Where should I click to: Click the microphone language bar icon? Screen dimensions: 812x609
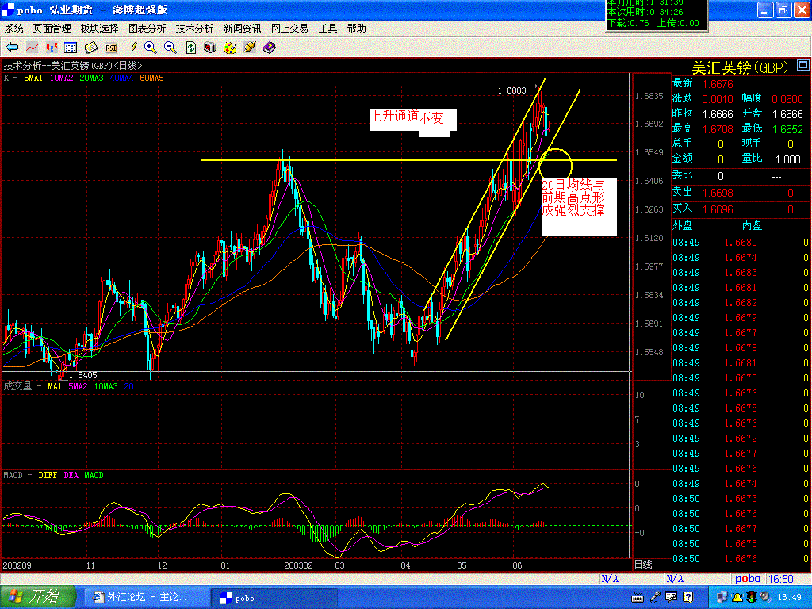pyautogui.click(x=655, y=598)
